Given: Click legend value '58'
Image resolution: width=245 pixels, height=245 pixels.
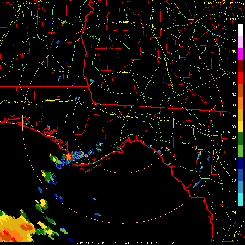Looking at the screenshot, I should coord(234,51).
